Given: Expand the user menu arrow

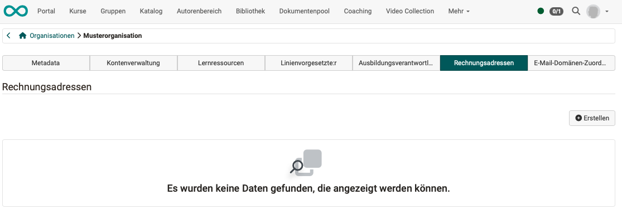Looking at the screenshot, I should tap(607, 12).
